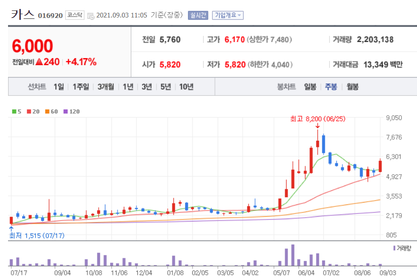The image size is (417, 280).
Task: Select the 주봉 weekly candle tab
Action: click(332, 86)
